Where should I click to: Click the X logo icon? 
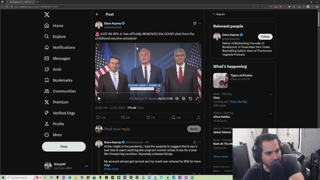[47, 14]
